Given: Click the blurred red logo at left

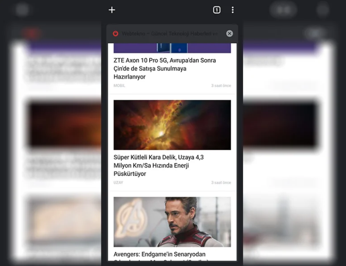Looking at the screenshot, I should 31,33.
